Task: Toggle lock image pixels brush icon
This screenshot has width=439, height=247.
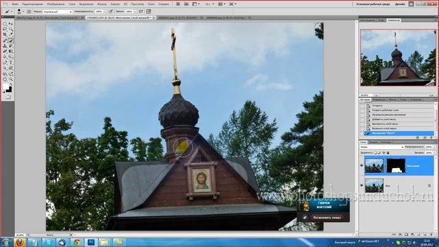Action: coord(379,153)
